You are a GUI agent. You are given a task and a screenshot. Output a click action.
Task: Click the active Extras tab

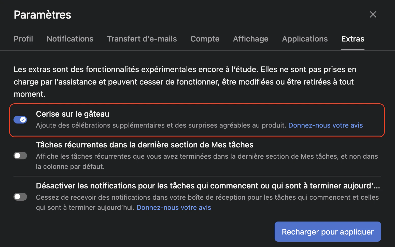click(x=353, y=39)
